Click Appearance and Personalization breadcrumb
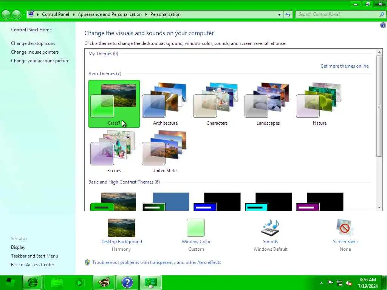387x290 pixels. pyautogui.click(x=110, y=14)
